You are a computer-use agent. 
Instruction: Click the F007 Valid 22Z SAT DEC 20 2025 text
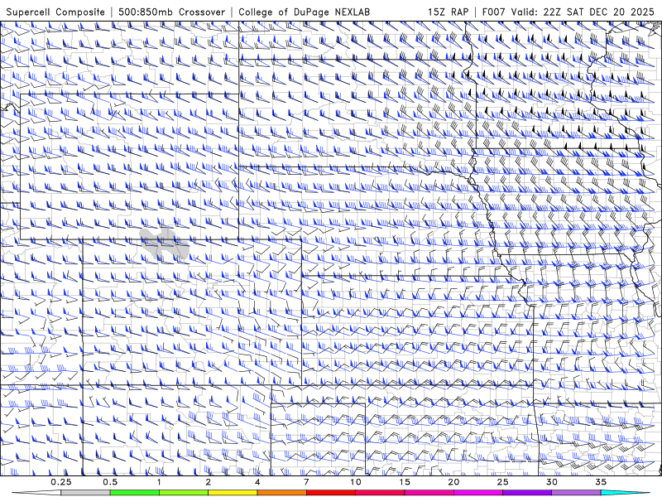pyautogui.click(x=568, y=12)
